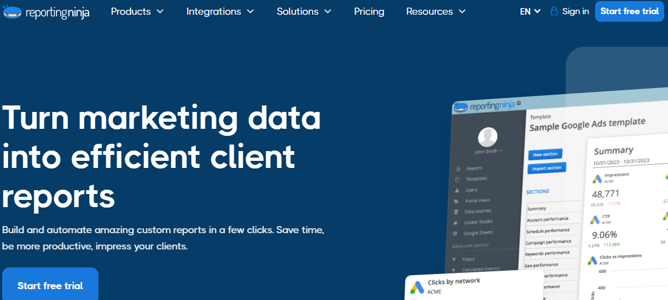
Task: Click the John Smith avatar picture
Action: 487,136
